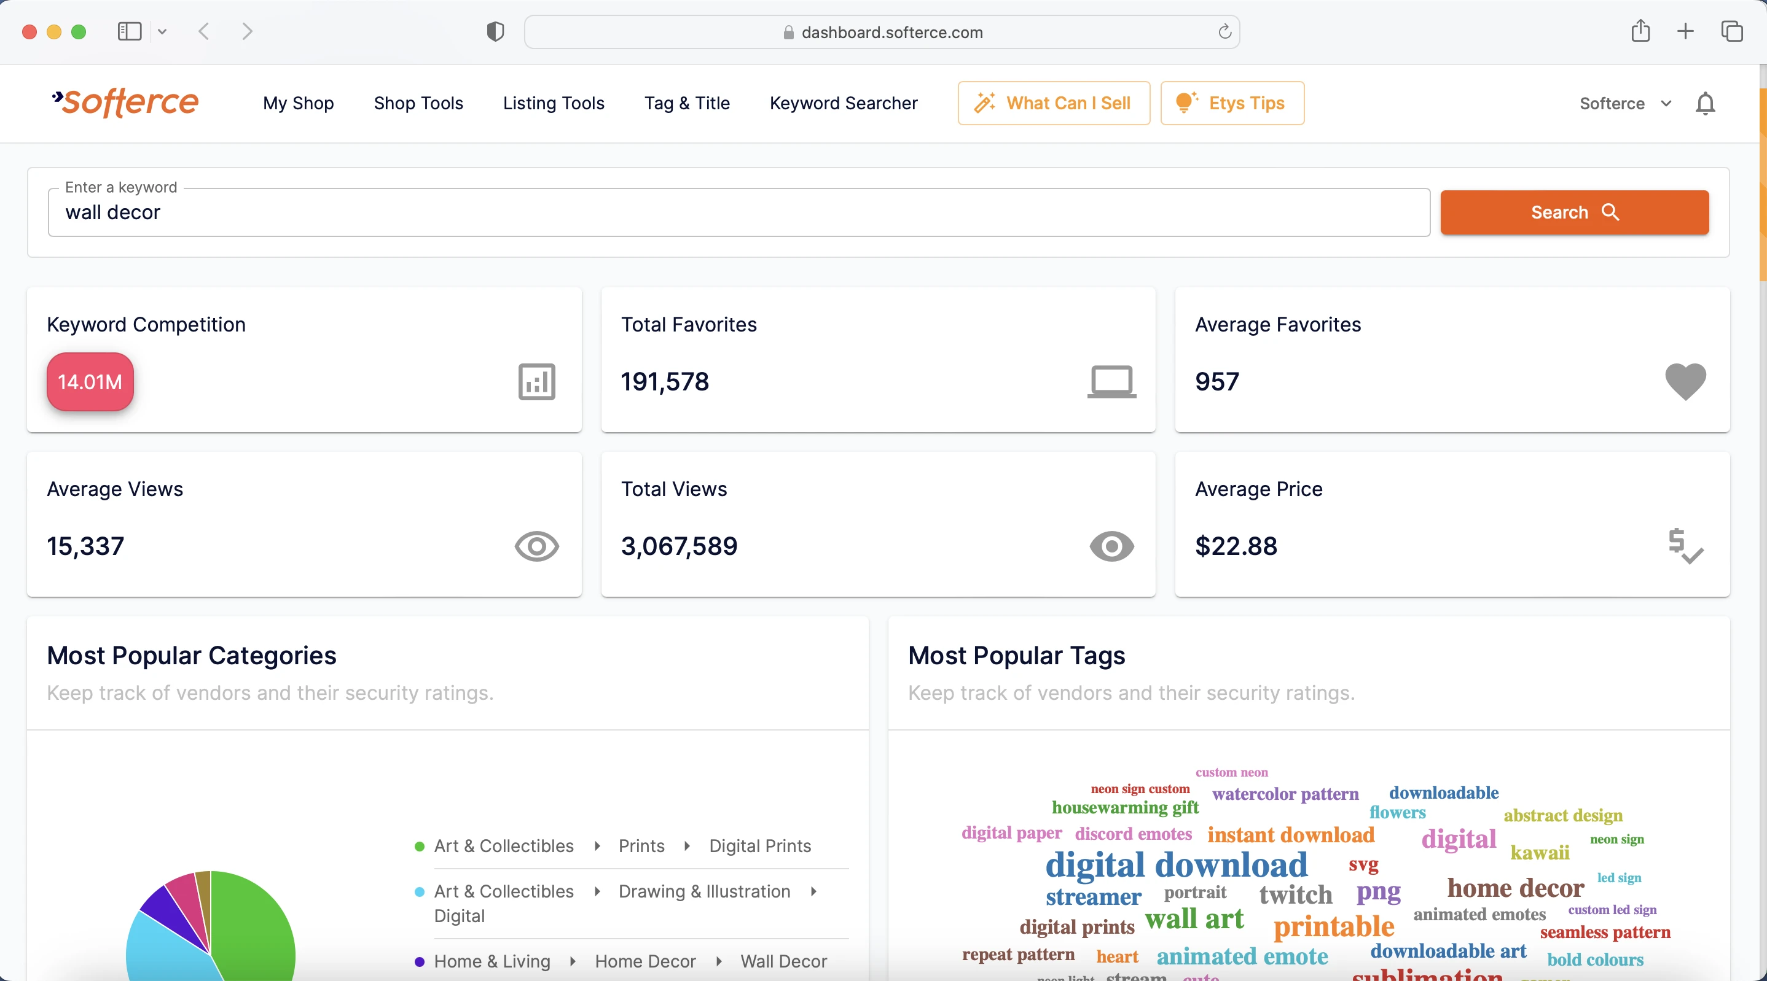Reload the page with the refresh icon
Viewport: 1767px width, 981px height.
coord(1224,31)
